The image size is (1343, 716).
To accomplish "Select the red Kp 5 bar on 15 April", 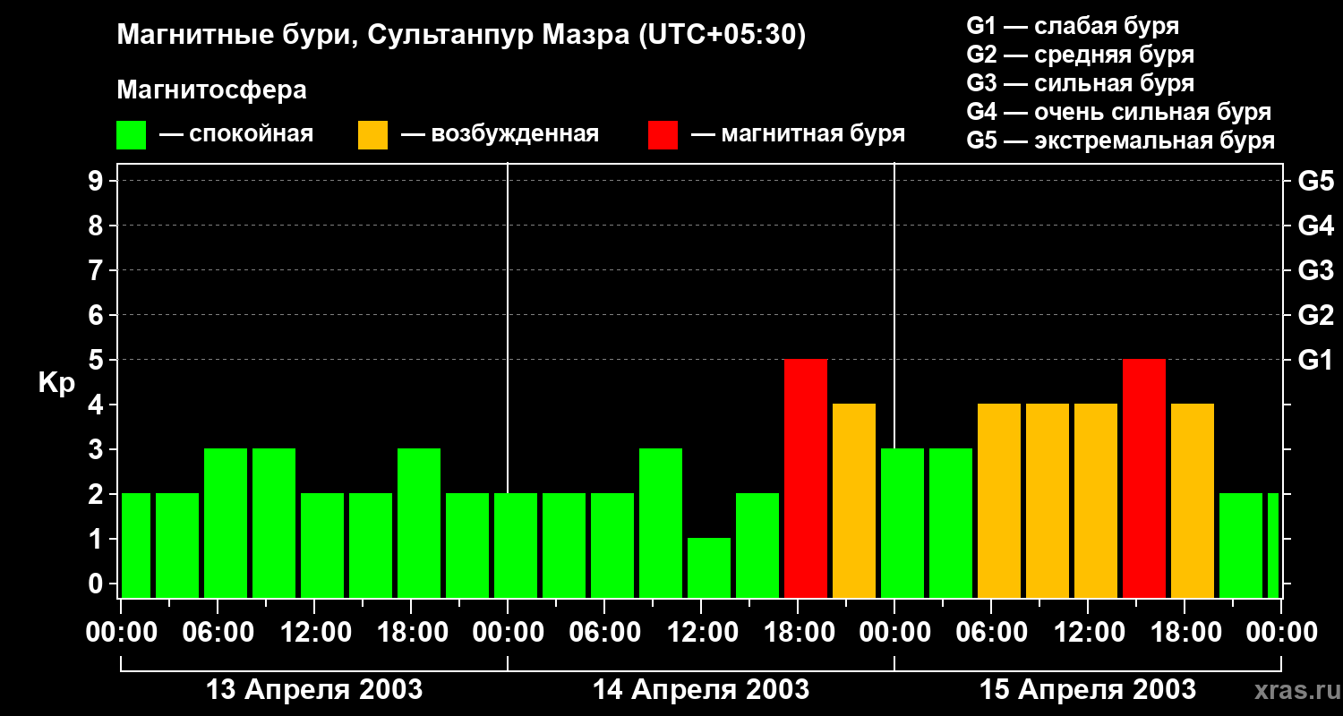I will coord(1144,479).
